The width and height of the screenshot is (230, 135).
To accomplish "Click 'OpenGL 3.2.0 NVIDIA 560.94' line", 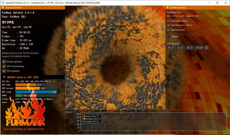I will pyautogui.click(x=16, y=56).
